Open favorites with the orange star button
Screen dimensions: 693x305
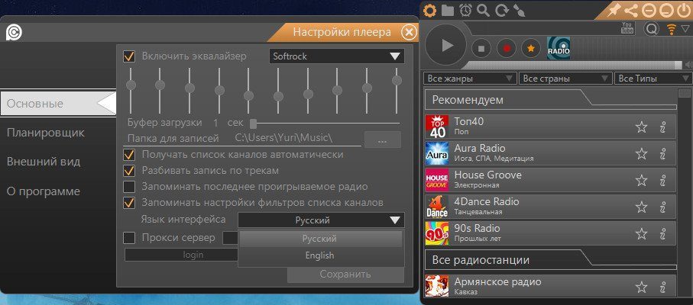[531, 49]
